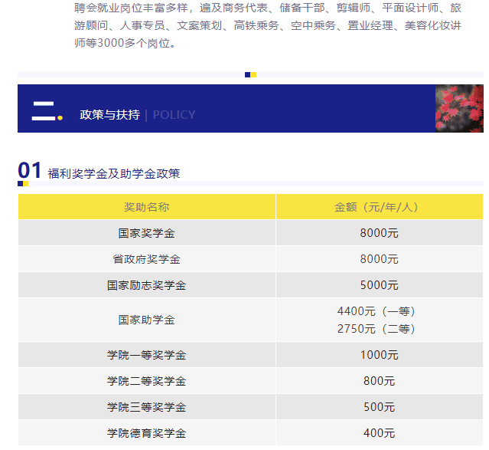
Task: Click the "学院二等奖学金" cell
Action: (147, 381)
